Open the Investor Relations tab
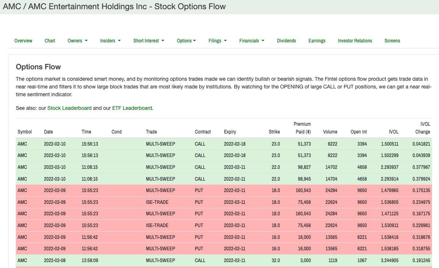 coord(355,41)
